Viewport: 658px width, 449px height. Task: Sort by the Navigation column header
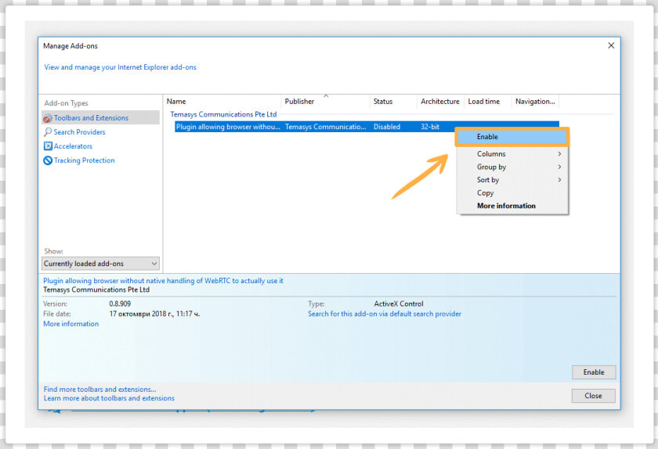[536, 102]
